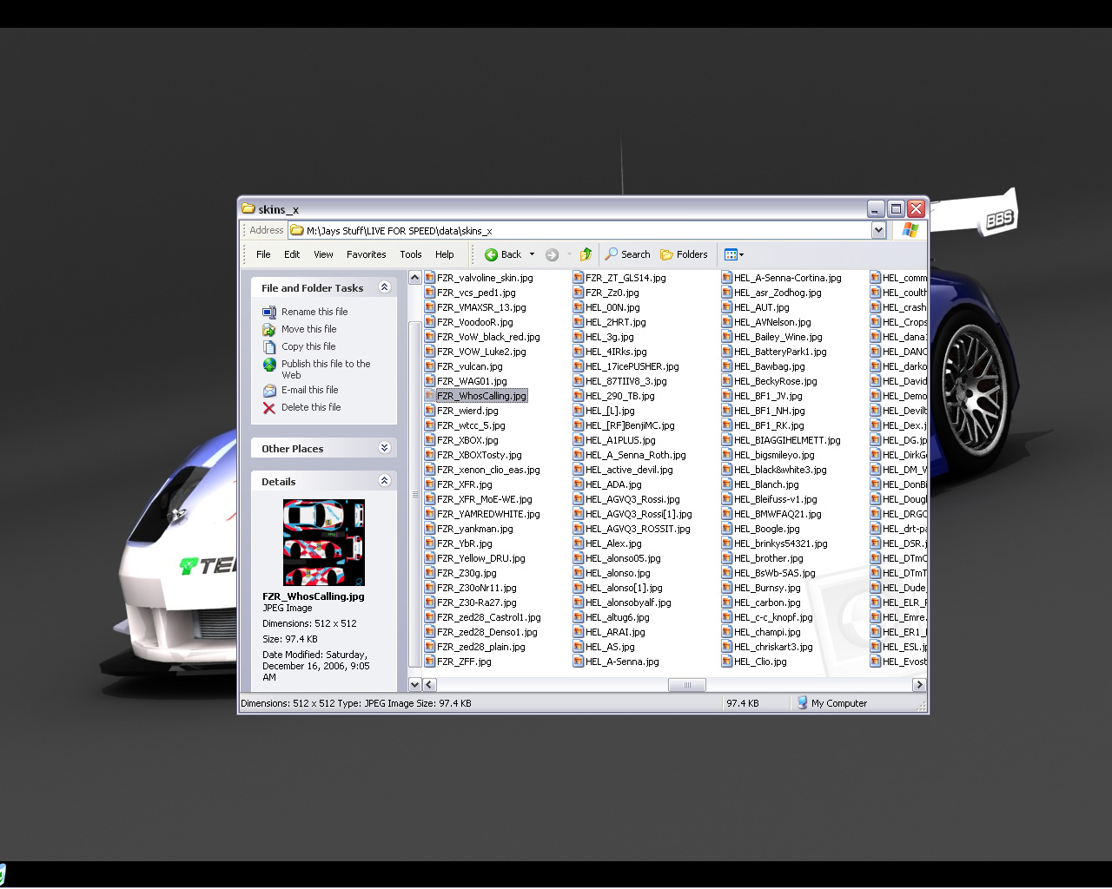This screenshot has width=1112, height=889.
Task: Select the HEL_A-Senna-Cortina.jpg file icon
Action: tap(727, 278)
